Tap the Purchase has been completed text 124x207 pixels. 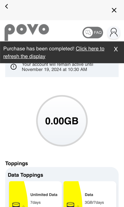click(x=39, y=49)
